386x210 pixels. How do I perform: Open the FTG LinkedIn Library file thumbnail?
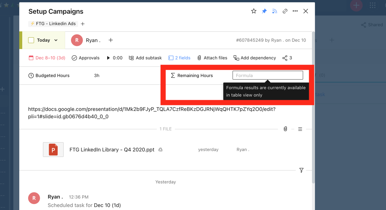(x=53, y=150)
